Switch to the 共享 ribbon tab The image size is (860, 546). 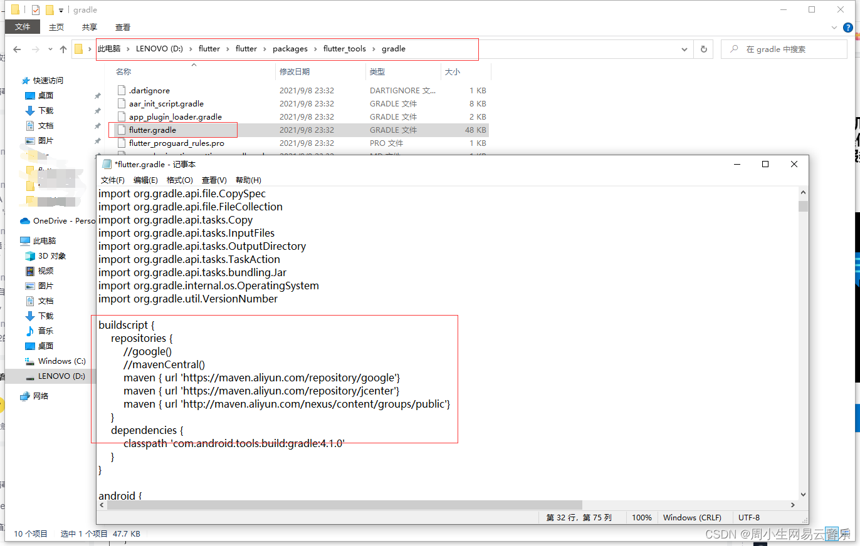pyautogui.click(x=90, y=27)
